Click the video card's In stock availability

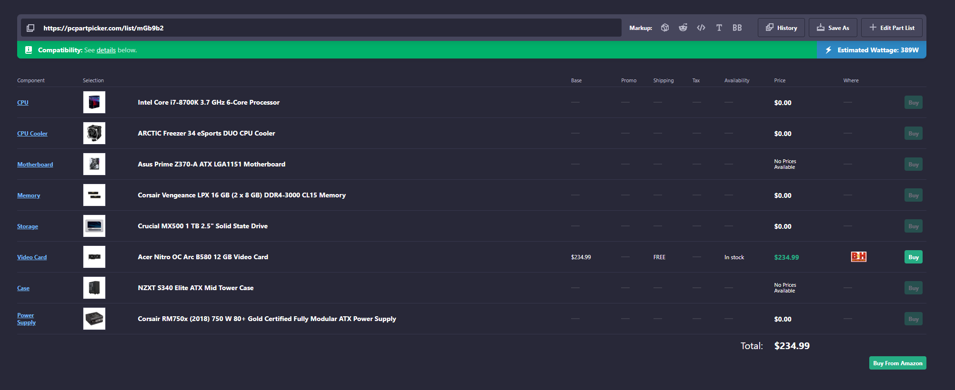(734, 257)
